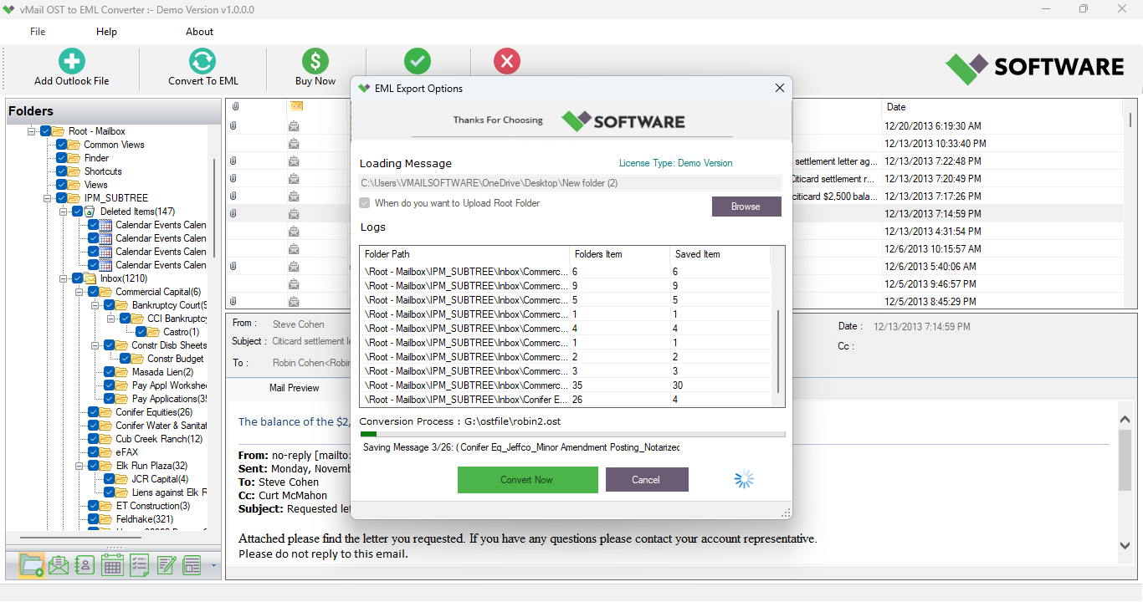Open the Calendar view icon
The width and height of the screenshot is (1143, 602).
click(x=111, y=564)
